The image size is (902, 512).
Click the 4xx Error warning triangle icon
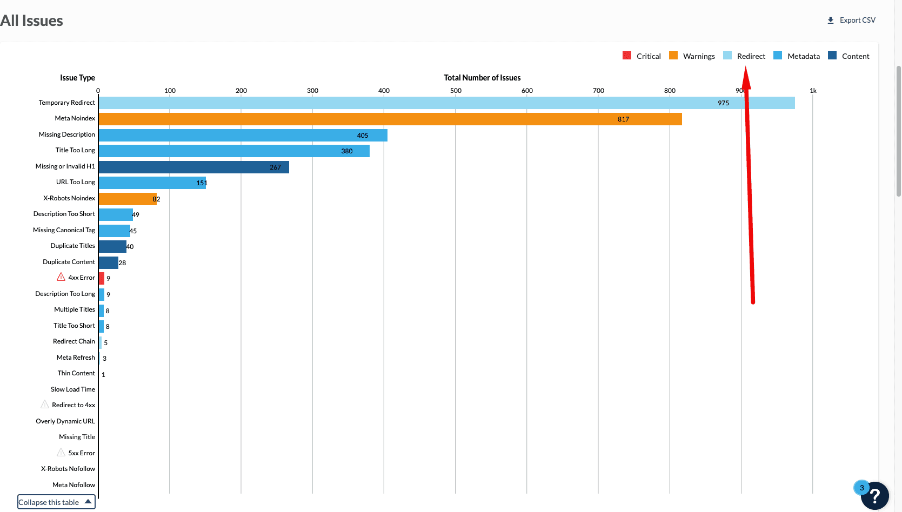pos(61,277)
